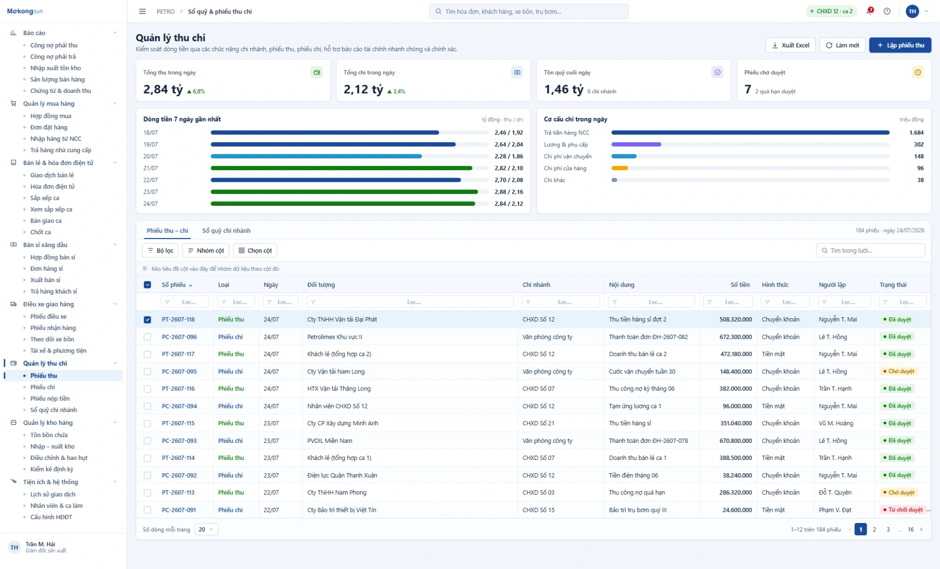Check the PT-2607-117 row checkbox
Screen dimensions: 940x569
147,354
